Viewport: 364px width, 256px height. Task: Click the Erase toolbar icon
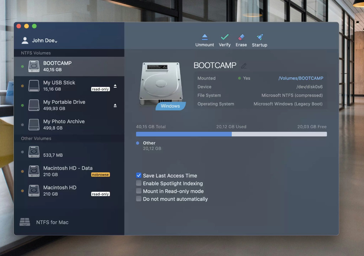[241, 37]
